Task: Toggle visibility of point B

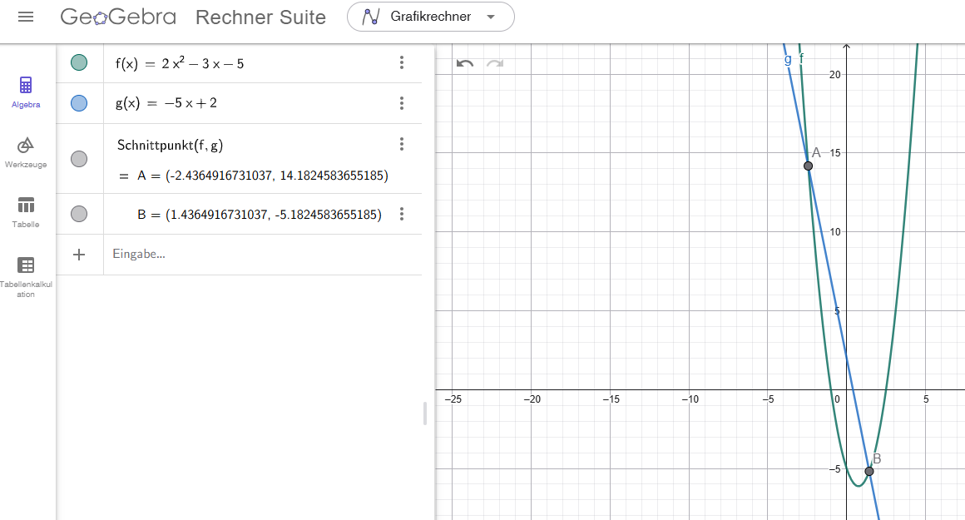Action: coord(79,215)
